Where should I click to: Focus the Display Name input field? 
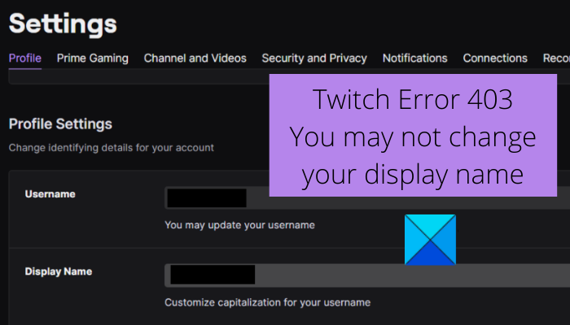(x=326, y=275)
